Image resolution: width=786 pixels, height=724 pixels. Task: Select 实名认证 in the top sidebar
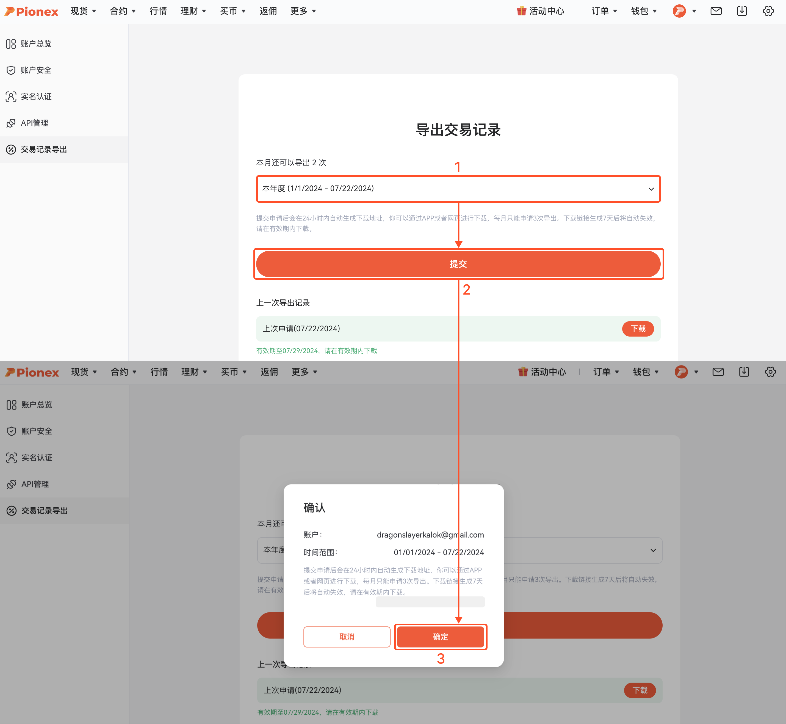(64, 97)
